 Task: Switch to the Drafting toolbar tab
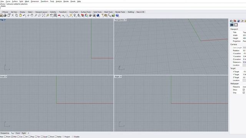[131, 12]
